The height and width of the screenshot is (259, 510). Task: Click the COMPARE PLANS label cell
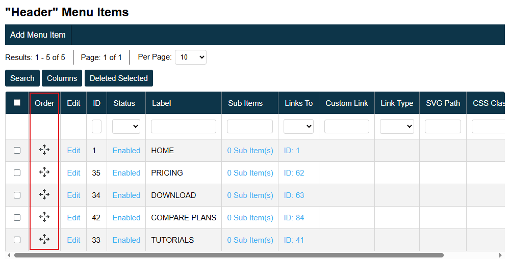[184, 218]
